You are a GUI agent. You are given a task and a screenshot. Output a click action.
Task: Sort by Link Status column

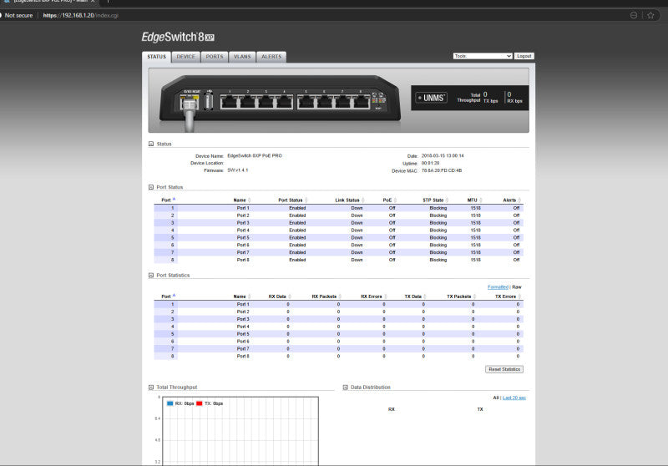point(350,200)
